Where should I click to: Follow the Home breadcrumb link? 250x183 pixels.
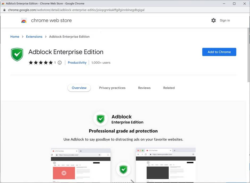point(15,37)
